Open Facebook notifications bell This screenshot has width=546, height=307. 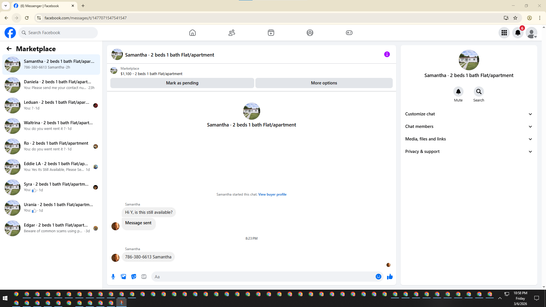[x=518, y=33]
